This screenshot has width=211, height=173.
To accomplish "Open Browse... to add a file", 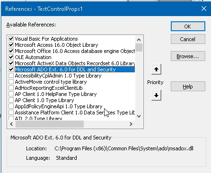I will [188, 56].
